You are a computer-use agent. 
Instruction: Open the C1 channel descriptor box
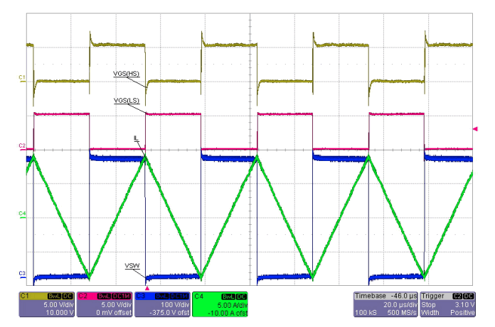point(47,304)
